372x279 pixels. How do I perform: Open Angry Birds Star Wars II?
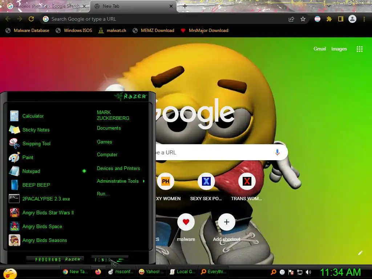pos(41,213)
